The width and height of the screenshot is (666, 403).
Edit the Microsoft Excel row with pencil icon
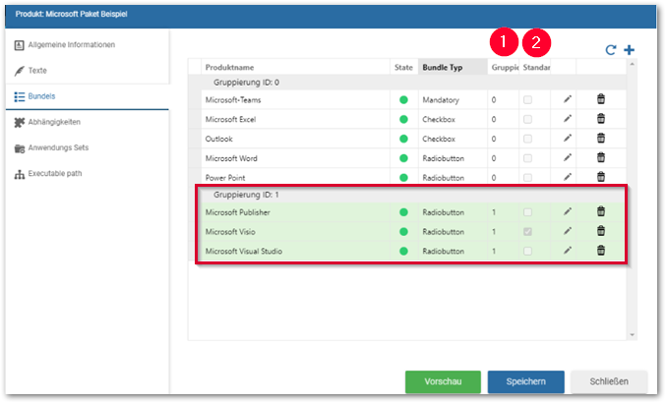(568, 119)
